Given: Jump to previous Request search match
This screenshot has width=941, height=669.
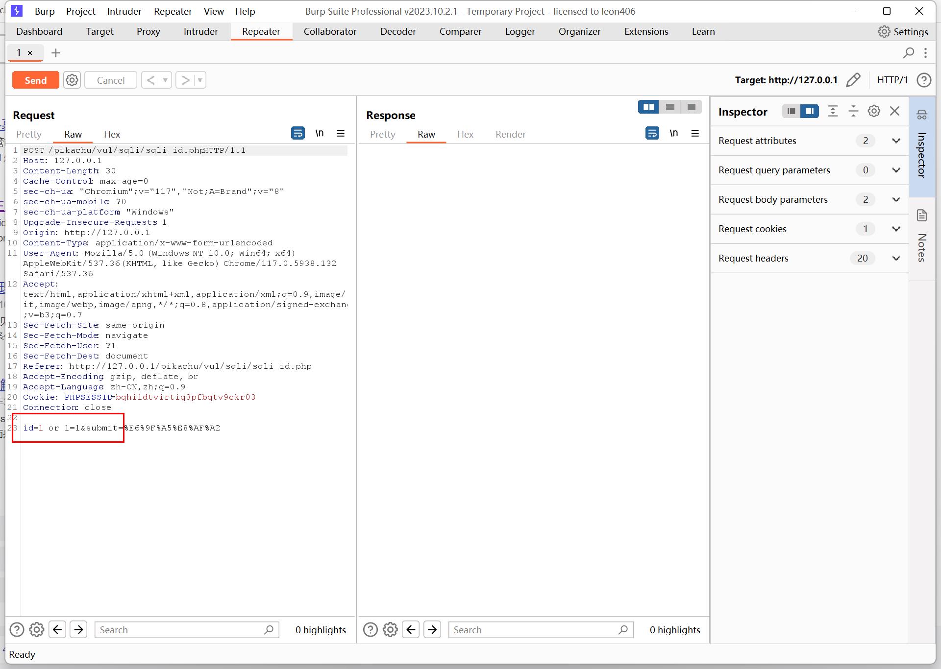Looking at the screenshot, I should [x=57, y=630].
